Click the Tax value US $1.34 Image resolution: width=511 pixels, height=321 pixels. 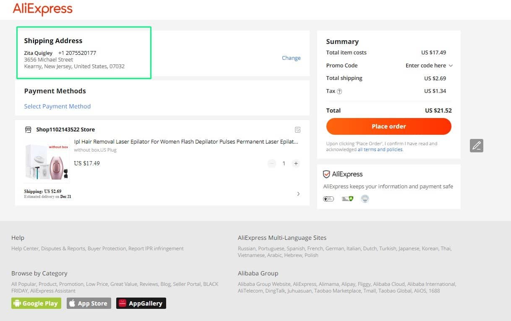[x=435, y=91]
